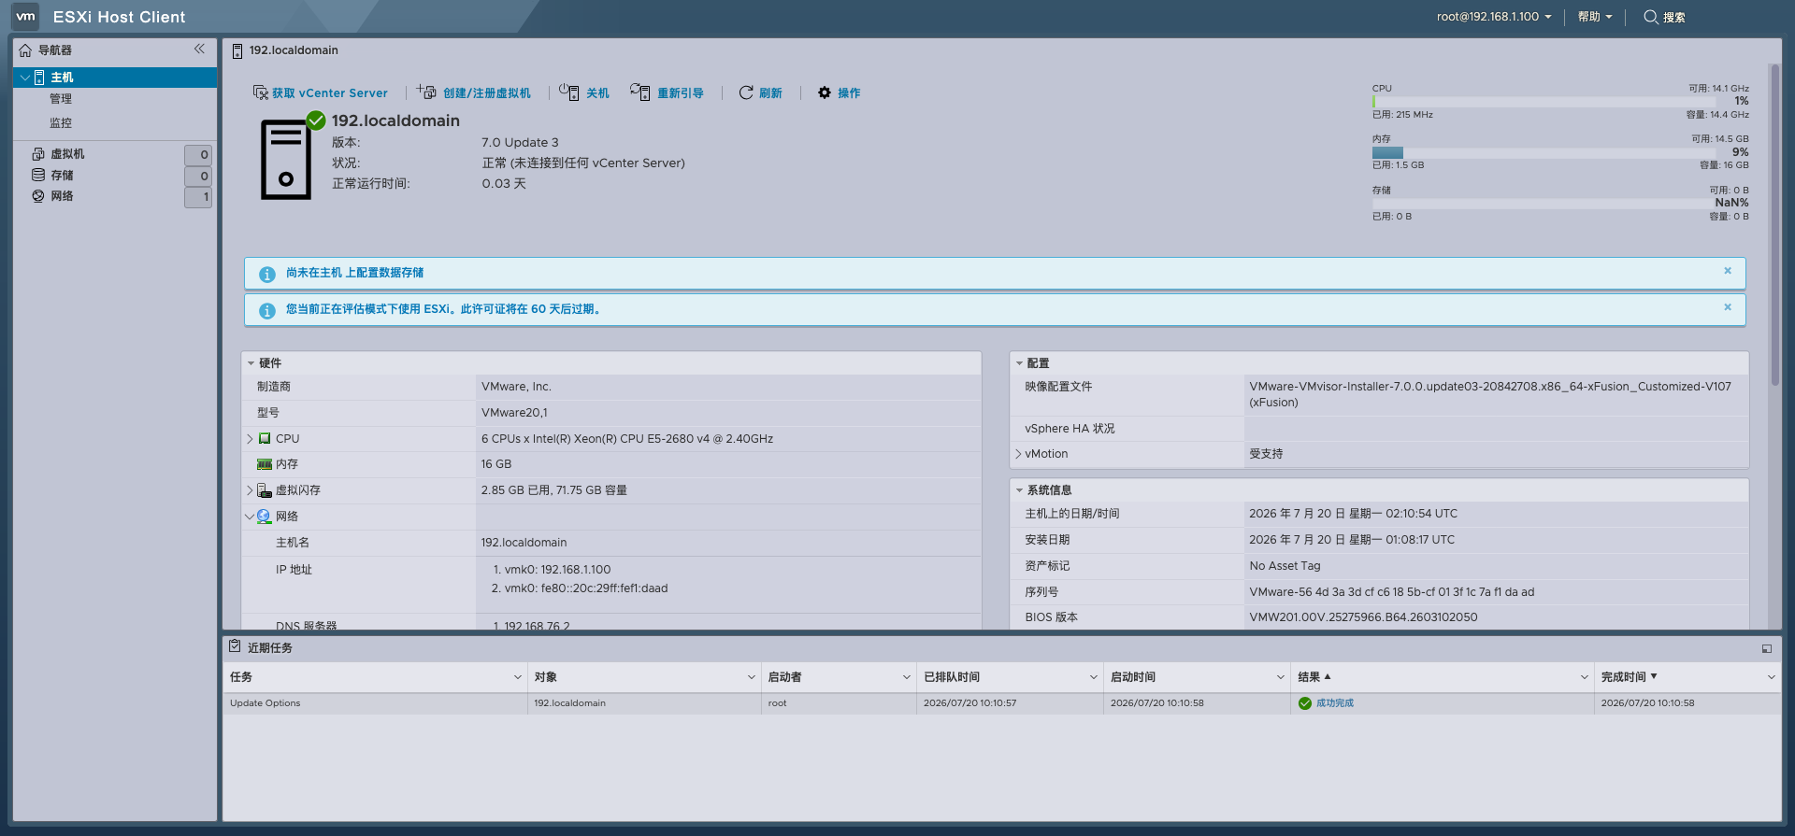Open 网络 in the navigator
The height and width of the screenshot is (836, 1795).
(x=62, y=196)
